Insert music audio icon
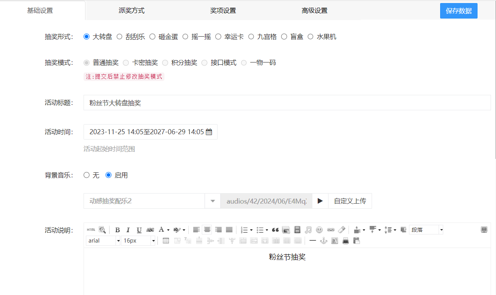The height and width of the screenshot is (295, 496). click(x=308, y=230)
